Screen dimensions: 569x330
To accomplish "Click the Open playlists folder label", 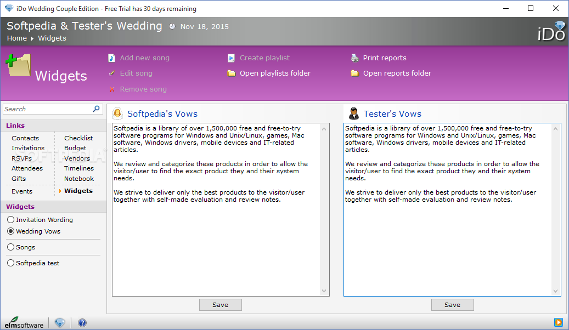I will pyautogui.click(x=275, y=73).
